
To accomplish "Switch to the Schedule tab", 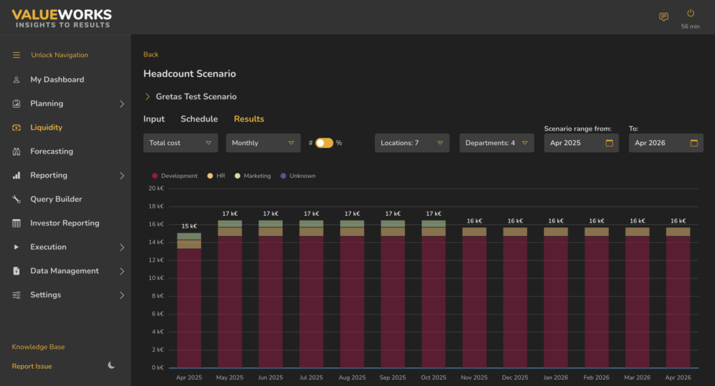I will click(x=199, y=119).
